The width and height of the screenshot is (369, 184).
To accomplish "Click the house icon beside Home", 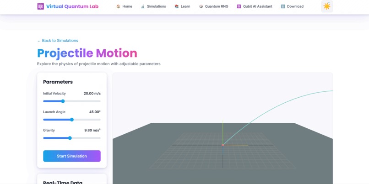I will pyautogui.click(x=118, y=6).
